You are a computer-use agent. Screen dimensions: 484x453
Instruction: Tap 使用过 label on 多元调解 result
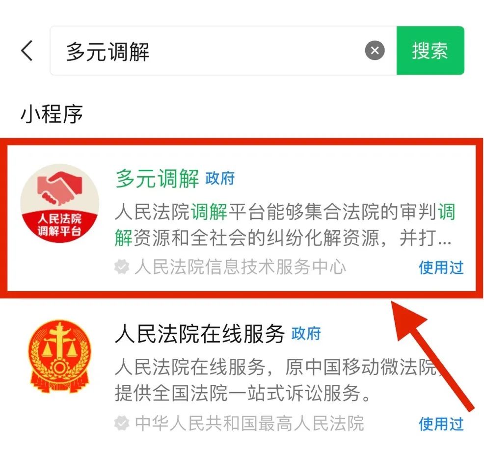click(x=441, y=267)
